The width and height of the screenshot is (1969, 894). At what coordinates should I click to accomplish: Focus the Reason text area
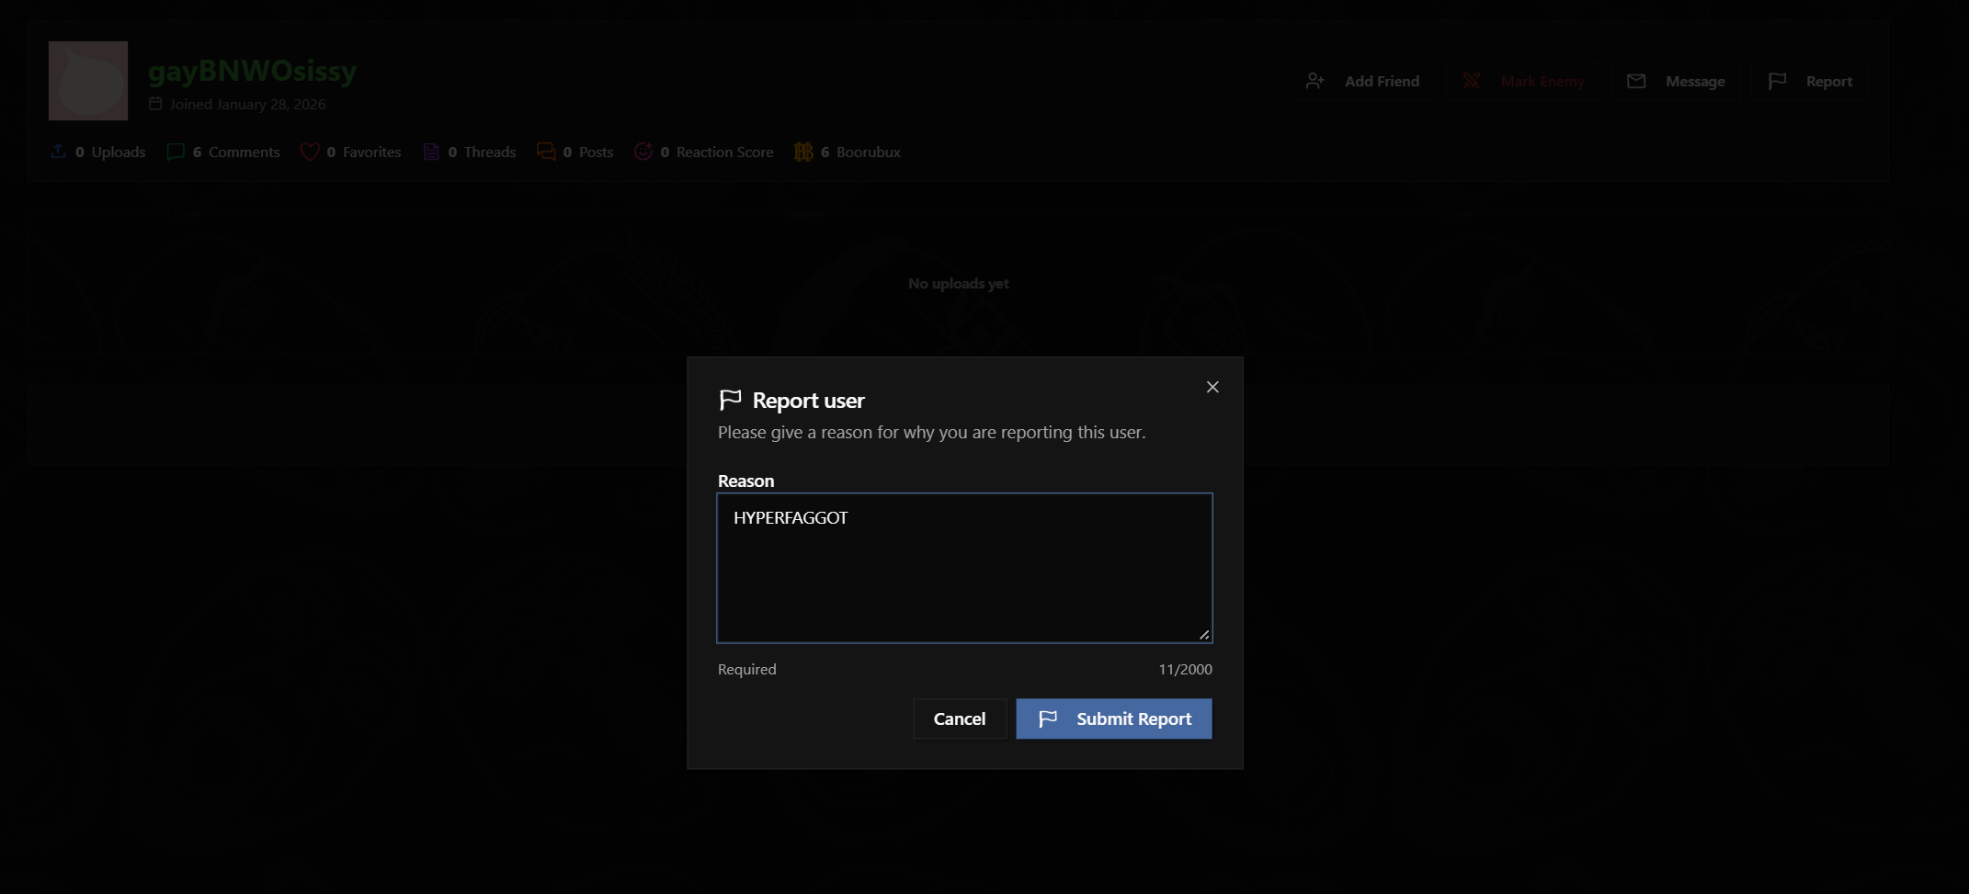tap(964, 568)
